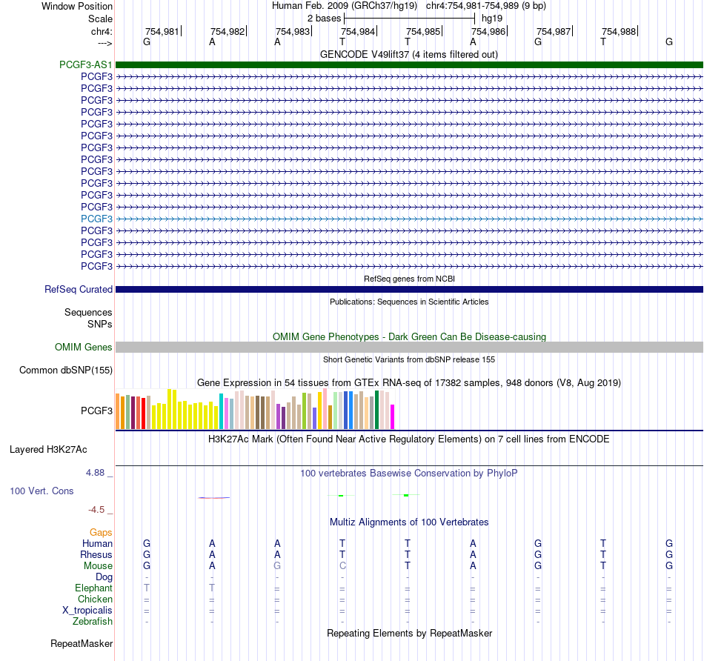
Task: Open the 100 Vert. Cons track label
Action: tap(41, 491)
